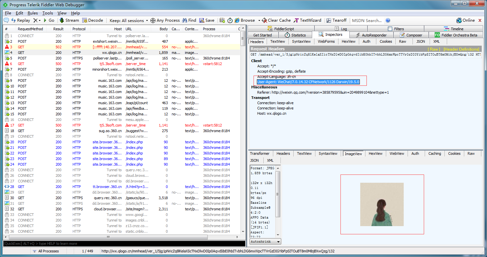Open the Keep: All sessions dropdown
Screen dimensions: 487x257
[129, 20]
